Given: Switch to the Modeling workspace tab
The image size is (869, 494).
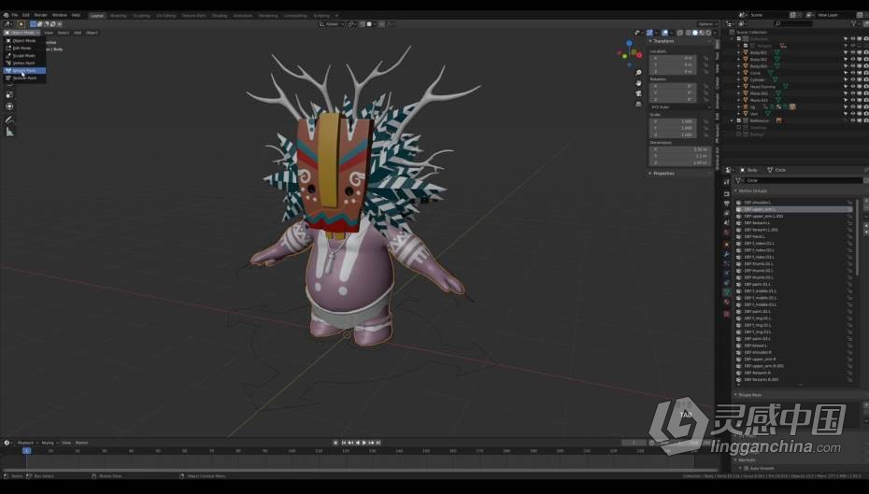Looking at the screenshot, I should [118, 16].
